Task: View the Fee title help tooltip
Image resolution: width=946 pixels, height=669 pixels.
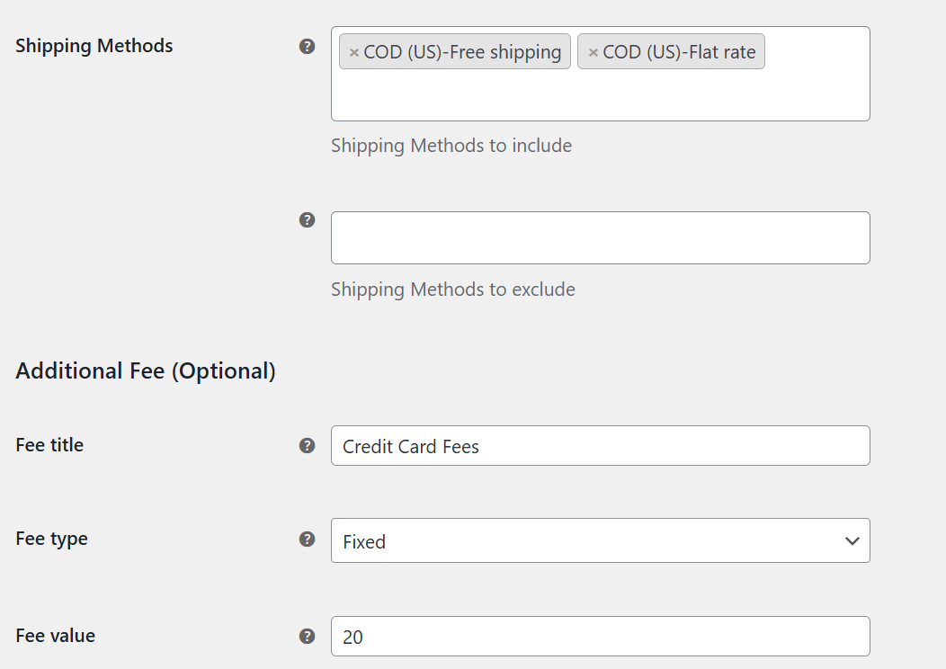Action: [308, 445]
